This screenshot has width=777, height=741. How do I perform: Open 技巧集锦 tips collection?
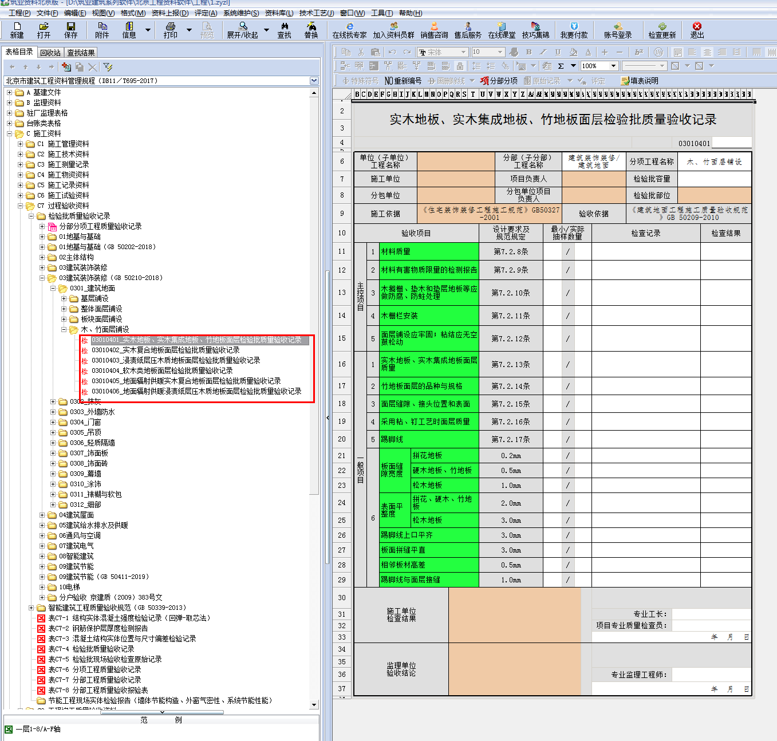pos(535,30)
